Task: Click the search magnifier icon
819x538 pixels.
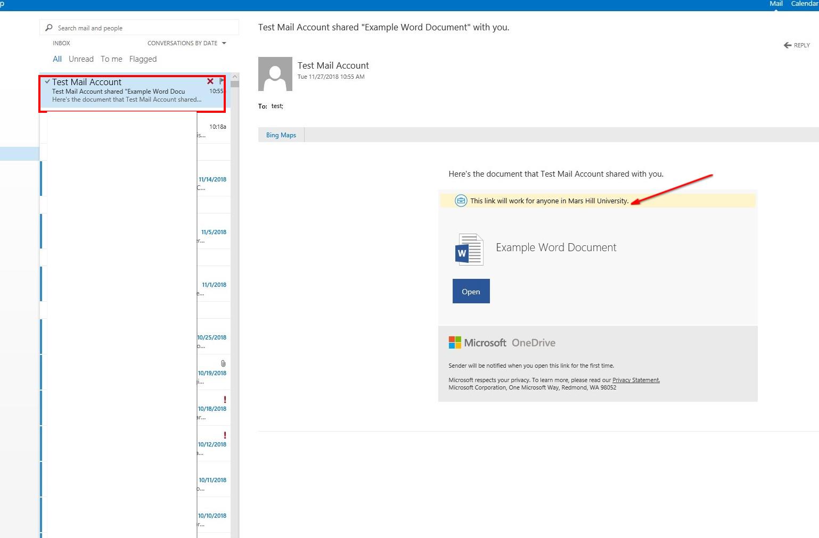Action: click(x=49, y=28)
